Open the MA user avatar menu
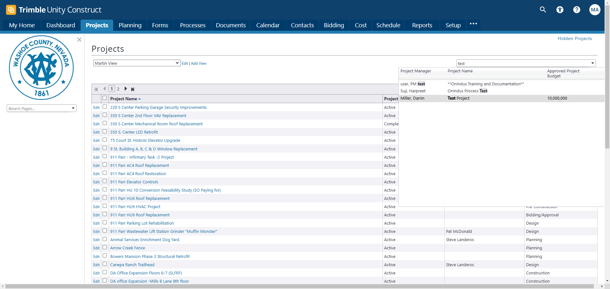Image resolution: width=610 pixels, height=289 pixels. click(595, 10)
